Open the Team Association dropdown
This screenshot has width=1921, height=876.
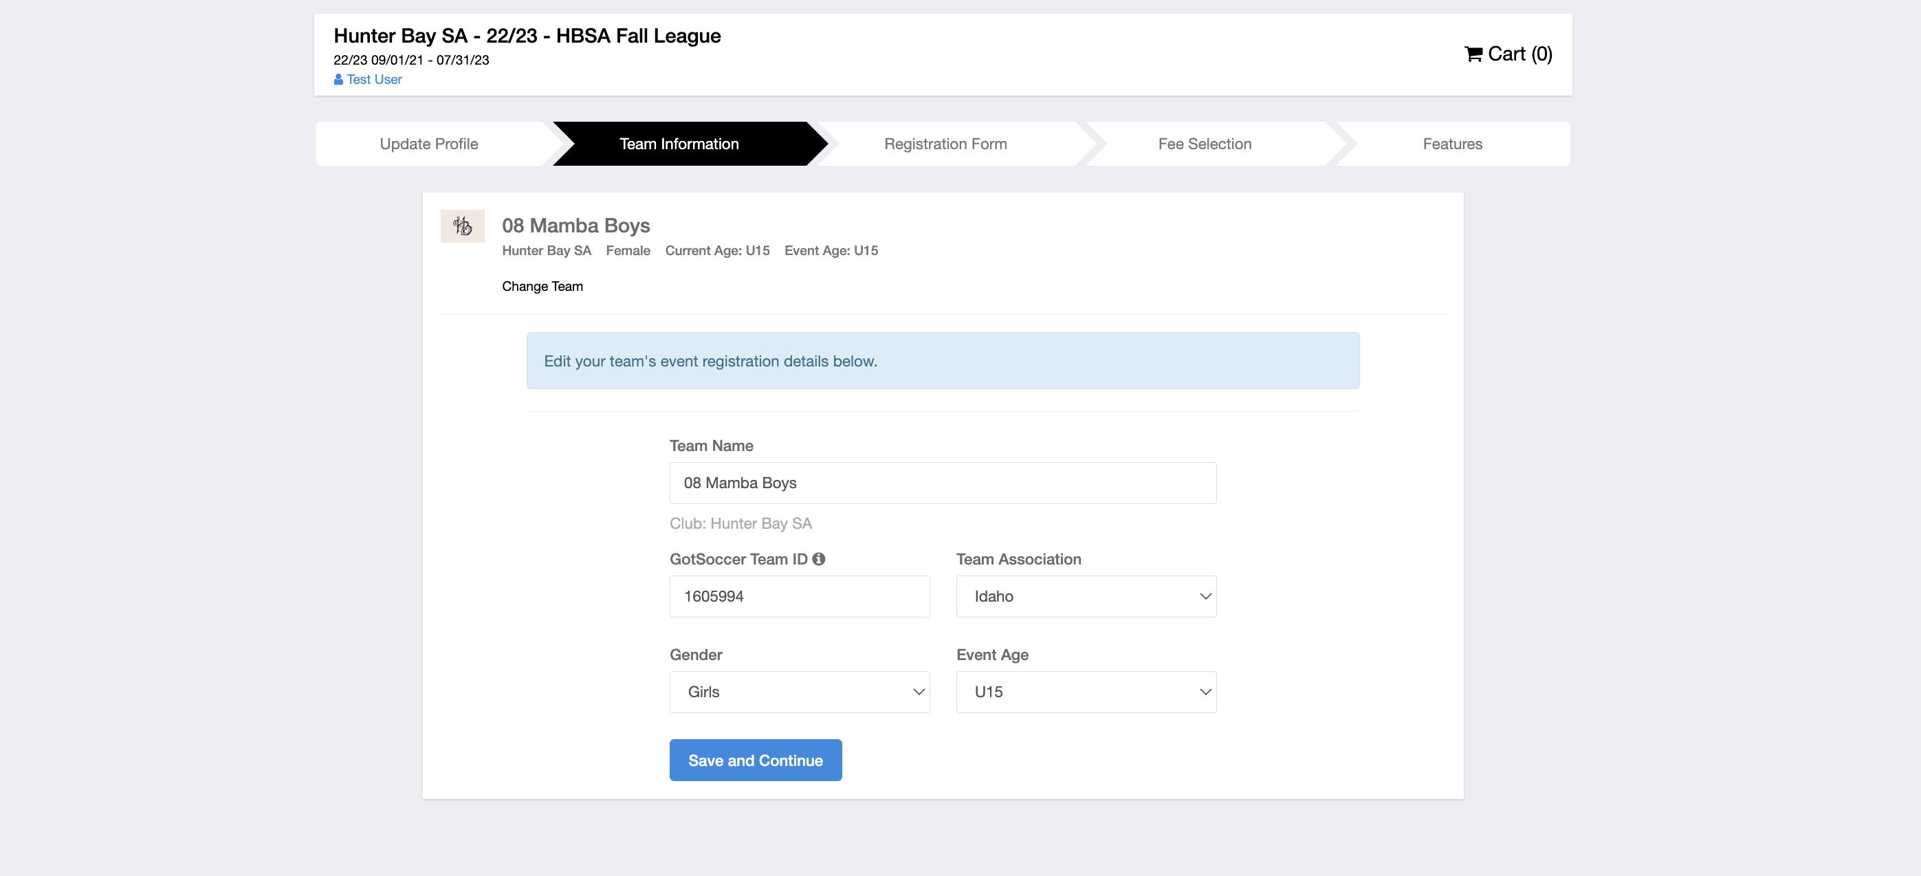(1086, 596)
